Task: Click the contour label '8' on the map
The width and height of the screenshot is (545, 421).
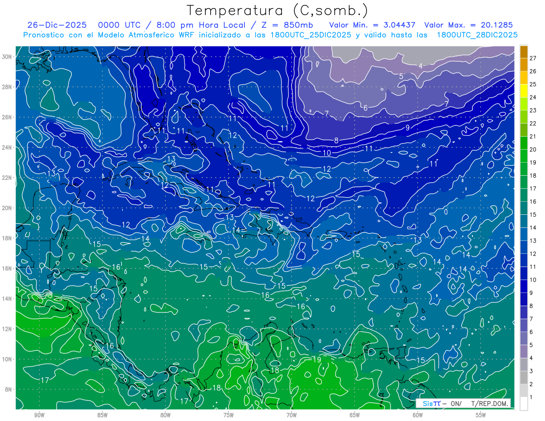Action: (337, 141)
